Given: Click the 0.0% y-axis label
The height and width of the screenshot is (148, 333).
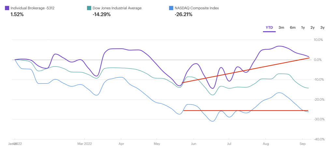Looking at the screenshot, I should [x=318, y=60].
